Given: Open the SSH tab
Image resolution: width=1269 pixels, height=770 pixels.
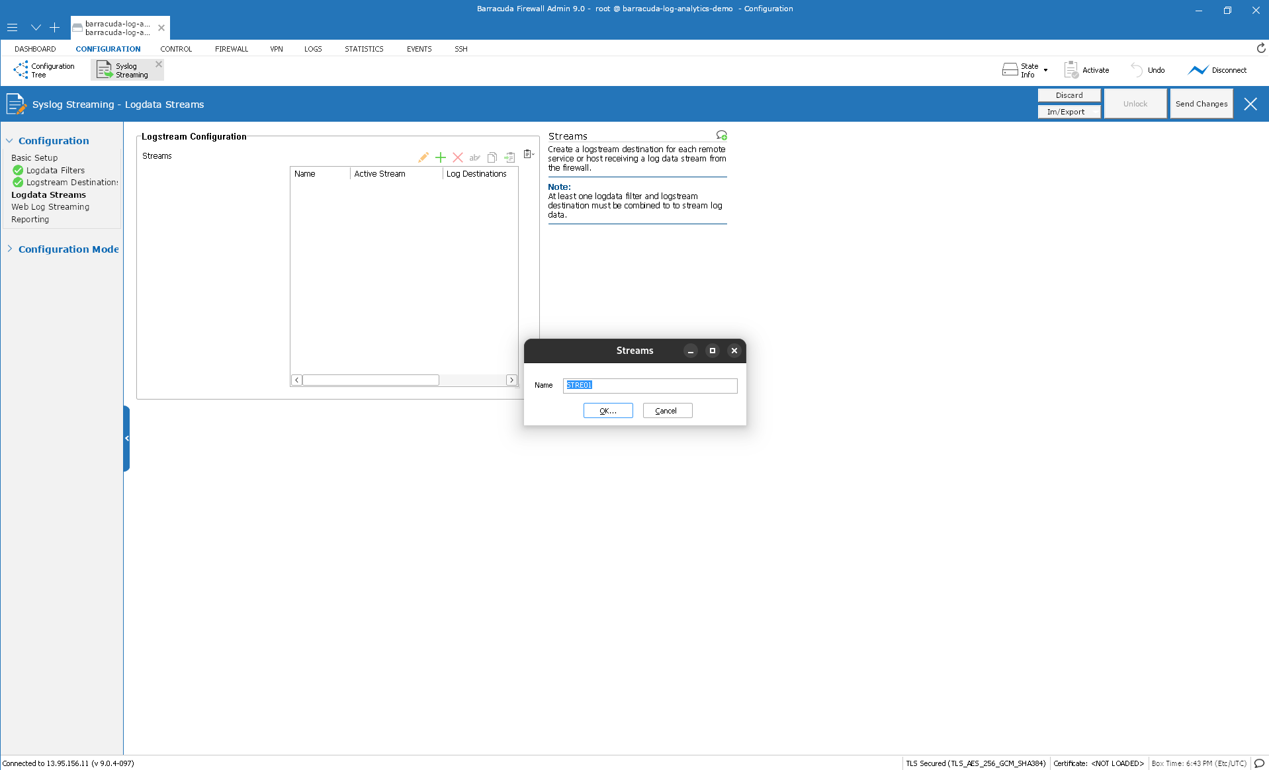Looking at the screenshot, I should (x=461, y=49).
